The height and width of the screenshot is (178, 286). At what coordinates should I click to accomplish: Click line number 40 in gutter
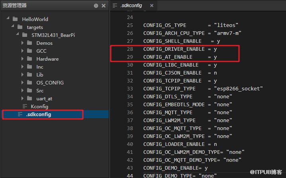[x=130, y=144]
